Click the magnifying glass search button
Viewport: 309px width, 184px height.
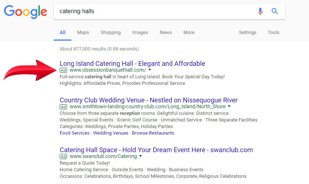(x=275, y=11)
